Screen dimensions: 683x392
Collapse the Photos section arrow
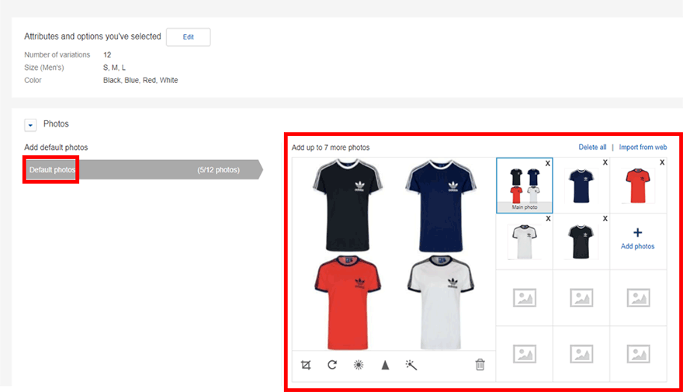[x=30, y=125]
